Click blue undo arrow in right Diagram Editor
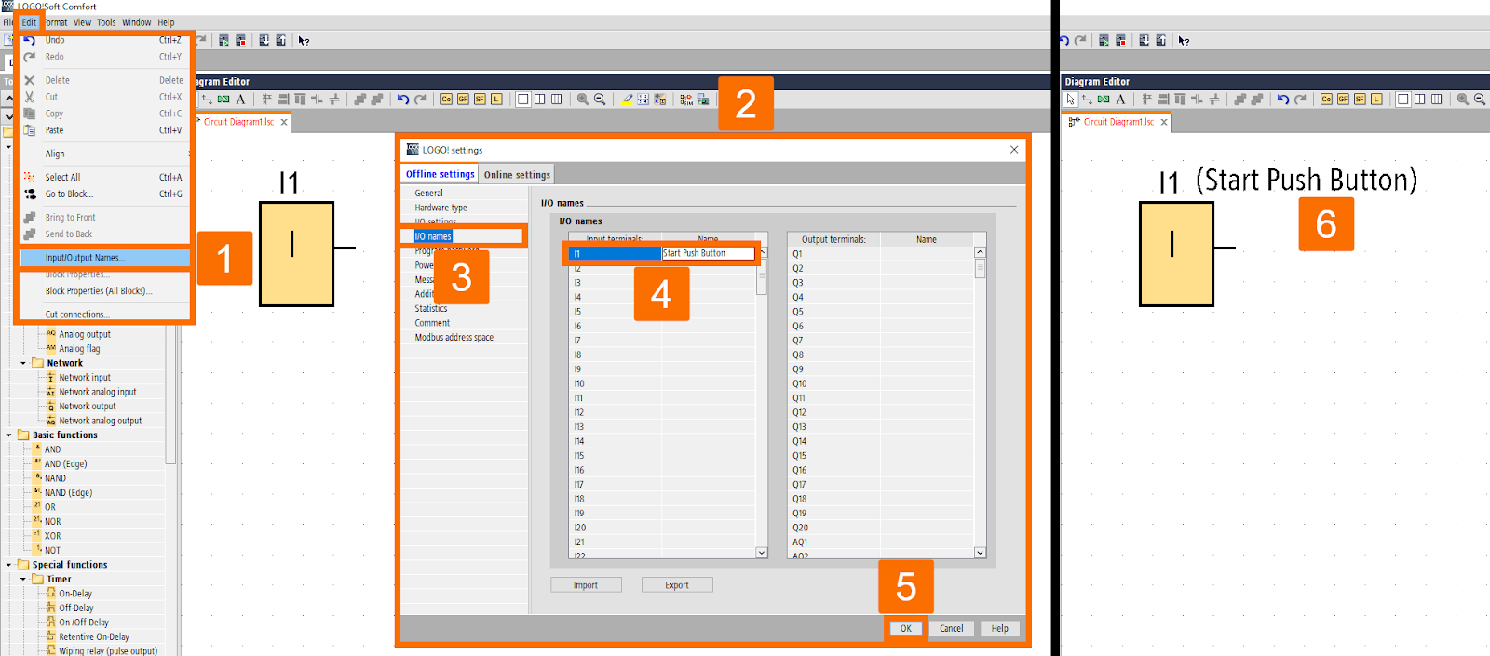This screenshot has width=1490, height=656. (x=1283, y=100)
